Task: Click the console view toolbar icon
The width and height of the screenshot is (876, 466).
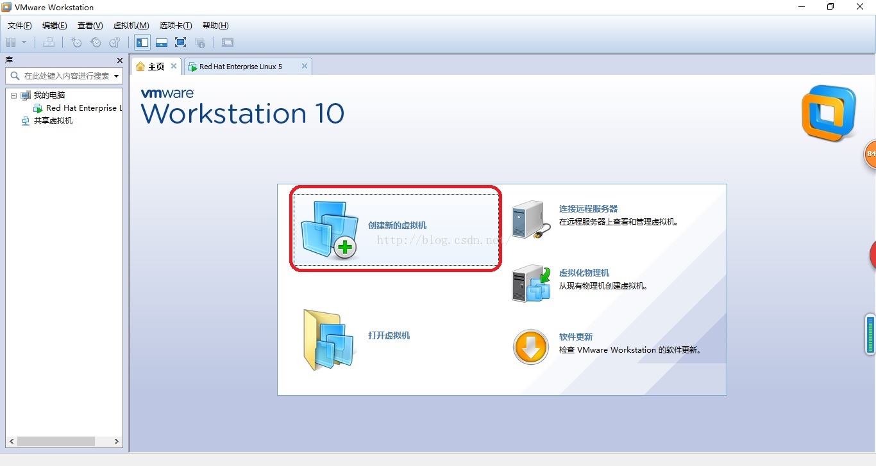Action: click(x=228, y=42)
